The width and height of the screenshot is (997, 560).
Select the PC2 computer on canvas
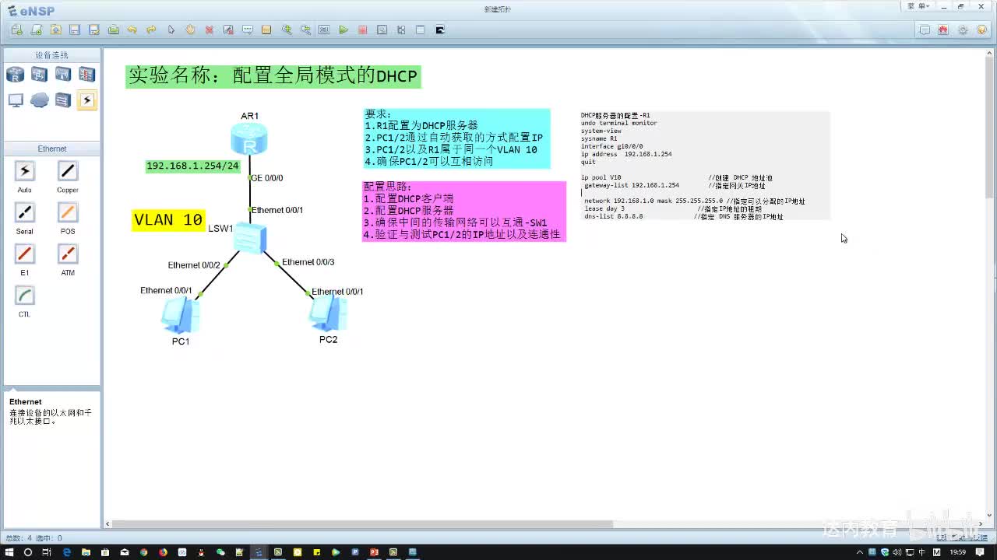[328, 313]
